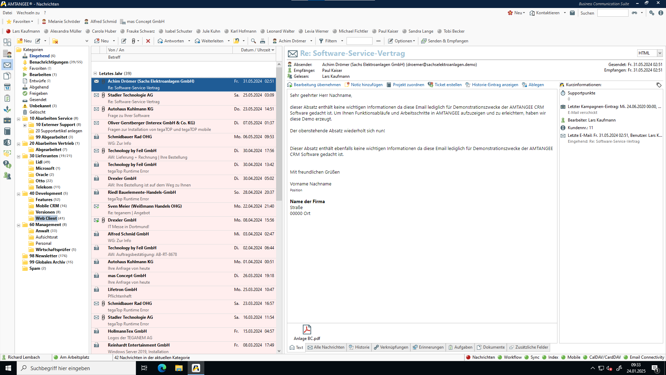Click the magnifier search icon in message toolbar
666x375 pixels.
[254, 41]
